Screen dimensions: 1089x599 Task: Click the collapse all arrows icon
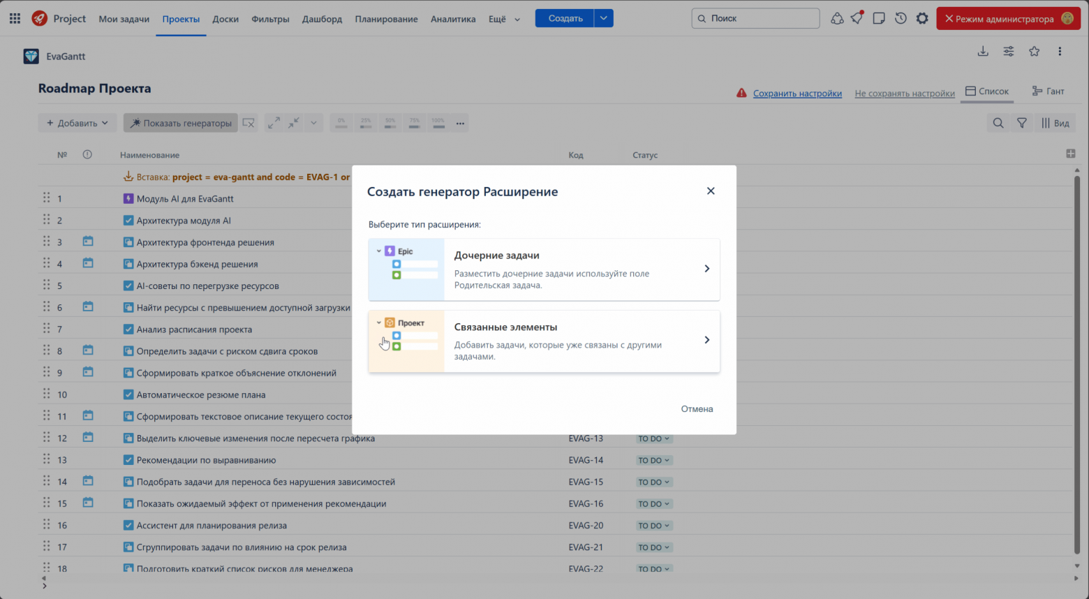click(x=294, y=123)
